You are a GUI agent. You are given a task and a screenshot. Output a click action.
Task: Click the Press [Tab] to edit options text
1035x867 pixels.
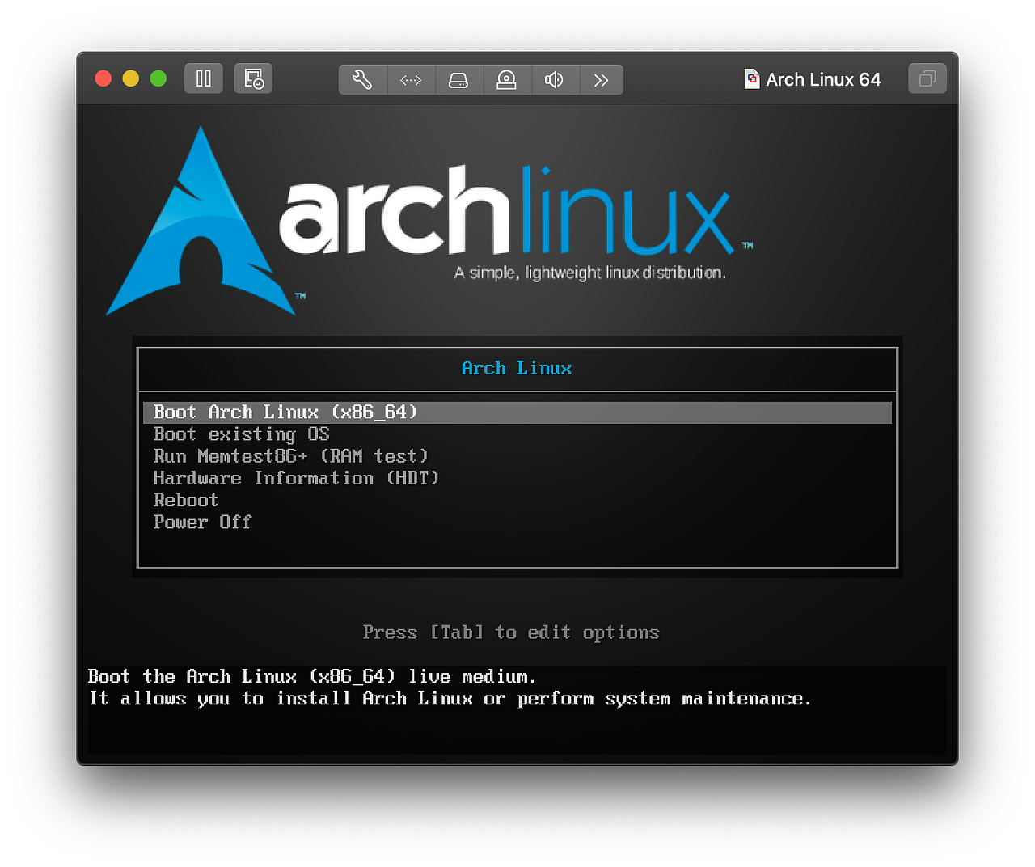[510, 632]
